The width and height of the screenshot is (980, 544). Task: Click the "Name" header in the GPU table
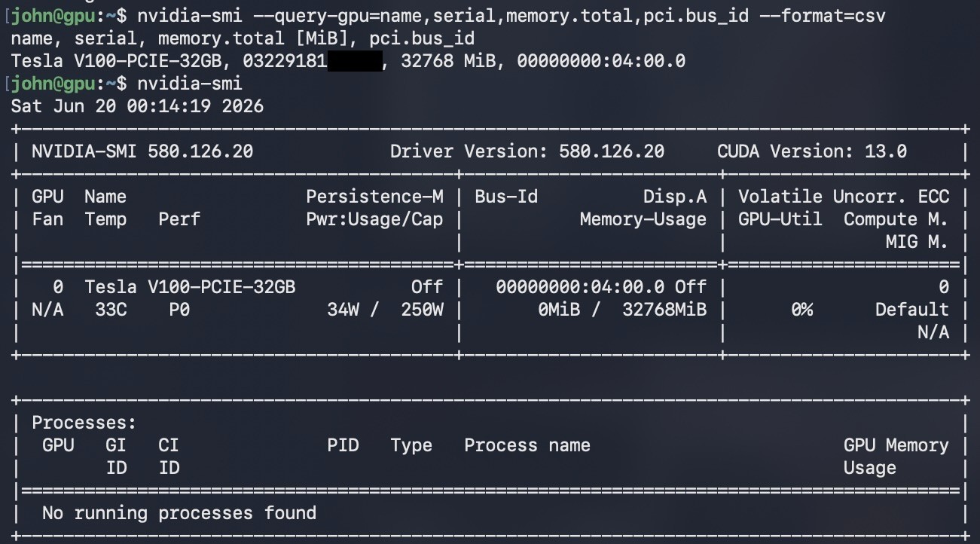(105, 196)
